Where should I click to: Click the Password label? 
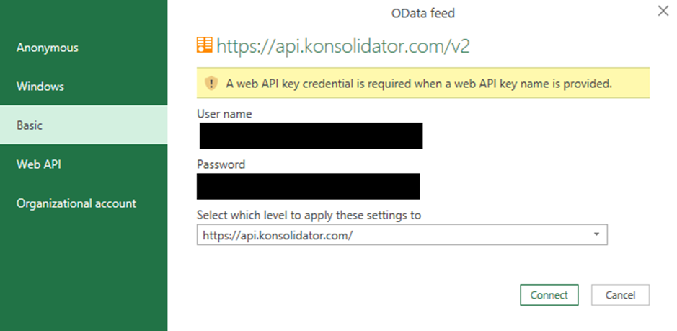click(221, 164)
